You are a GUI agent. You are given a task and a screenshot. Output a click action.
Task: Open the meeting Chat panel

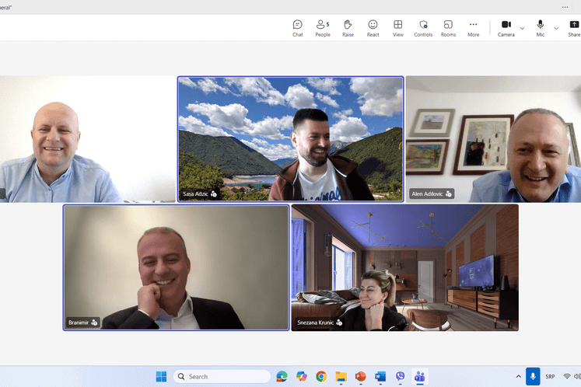pos(297,28)
